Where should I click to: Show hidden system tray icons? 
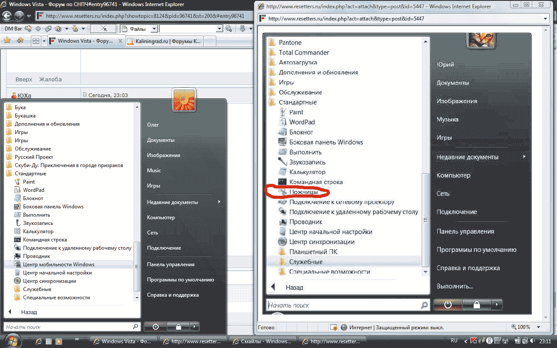(465, 341)
